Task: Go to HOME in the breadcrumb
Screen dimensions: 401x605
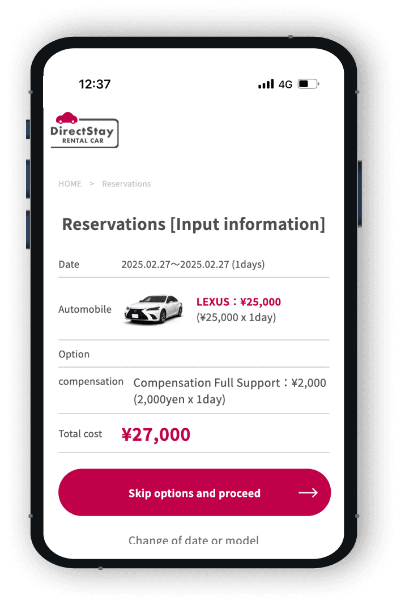Action: click(70, 184)
